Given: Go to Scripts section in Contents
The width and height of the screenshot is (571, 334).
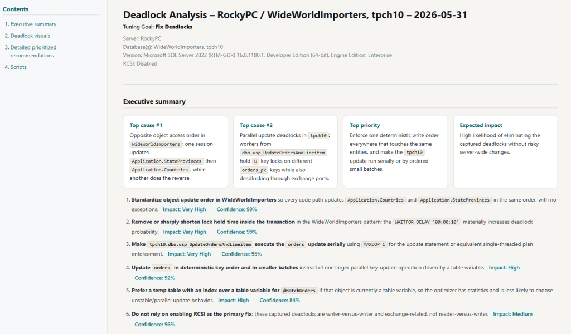Looking at the screenshot, I should coord(18,67).
